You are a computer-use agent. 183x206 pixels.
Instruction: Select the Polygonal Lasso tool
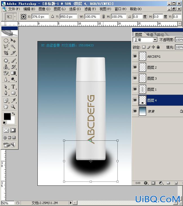pyautogui.click(x=6, y=46)
